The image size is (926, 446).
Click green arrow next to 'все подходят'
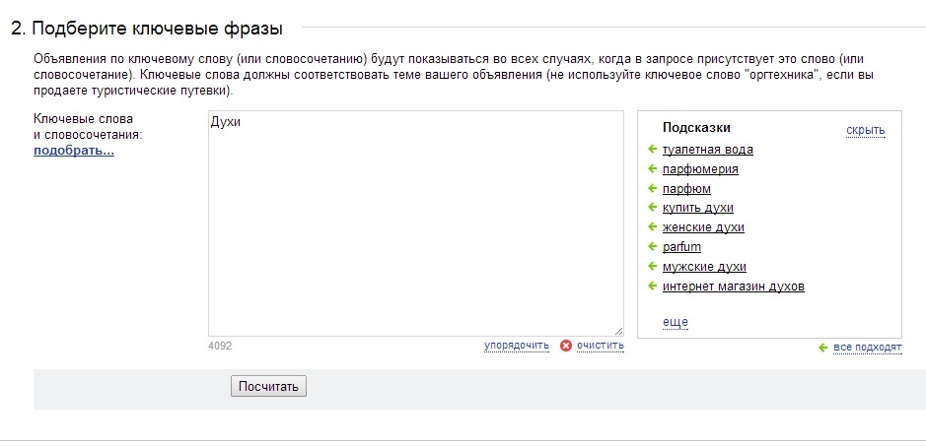pos(822,348)
